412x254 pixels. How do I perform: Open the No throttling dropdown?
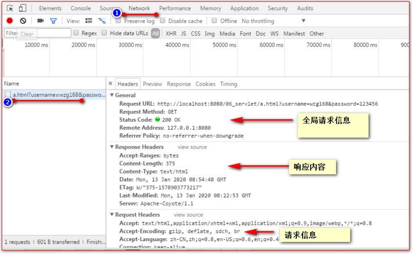pyautogui.click(x=273, y=21)
